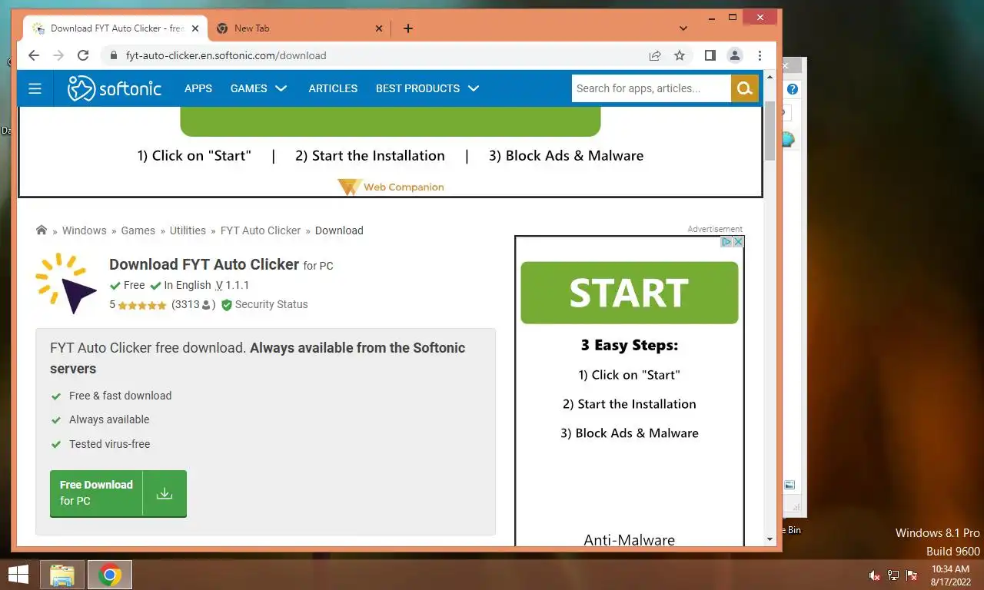This screenshot has height=590, width=984.
Task: Close the Download FYT Auto Clicker tab
Action: point(195,28)
